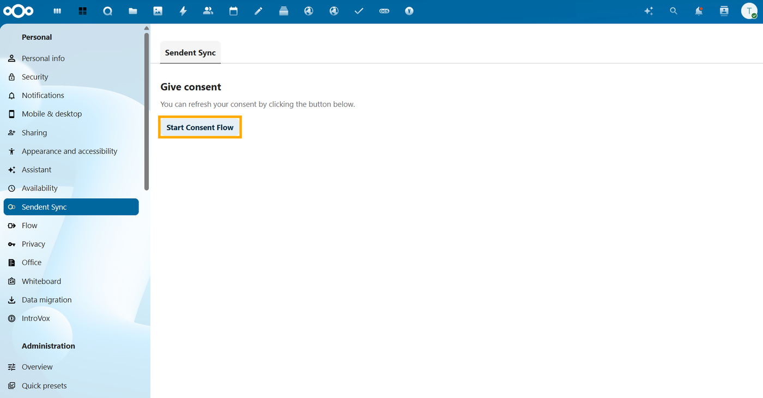The height and width of the screenshot is (398, 763).
Task: Open the Data migration section
Action: 46,300
